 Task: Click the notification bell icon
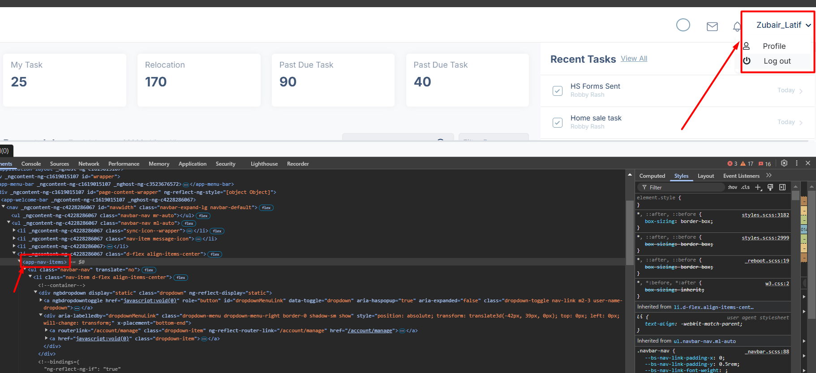coord(737,27)
